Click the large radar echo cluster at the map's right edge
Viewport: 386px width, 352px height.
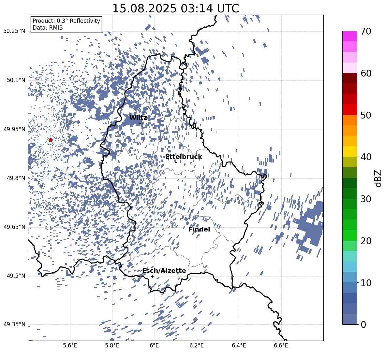coord(311,226)
